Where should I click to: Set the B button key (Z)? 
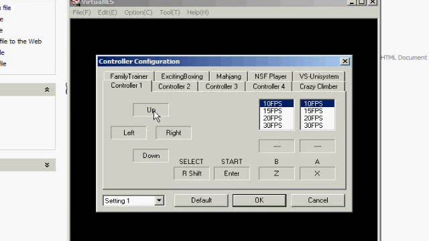click(277, 173)
